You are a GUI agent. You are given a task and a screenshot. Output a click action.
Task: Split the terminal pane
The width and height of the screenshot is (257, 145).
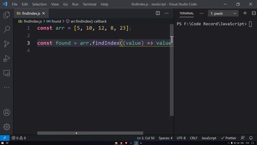(254, 13)
